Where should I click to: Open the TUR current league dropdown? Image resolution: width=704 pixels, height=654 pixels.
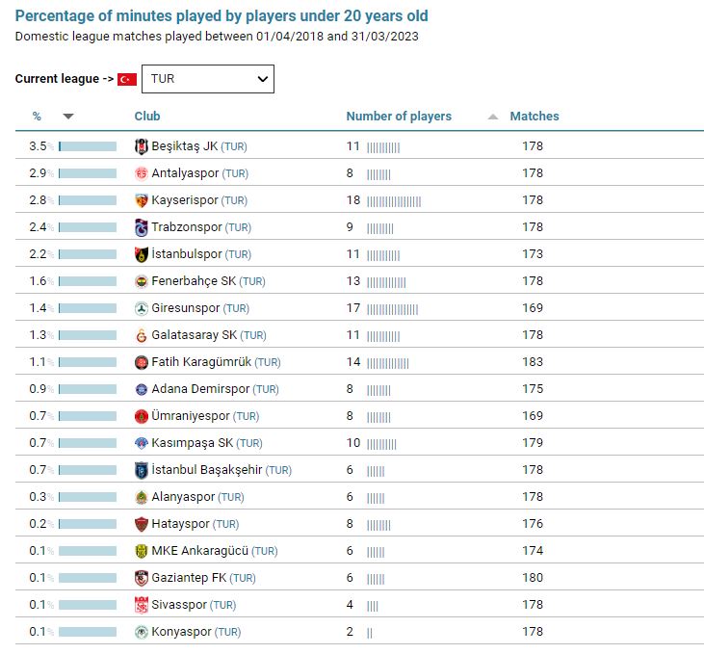[x=207, y=79]
